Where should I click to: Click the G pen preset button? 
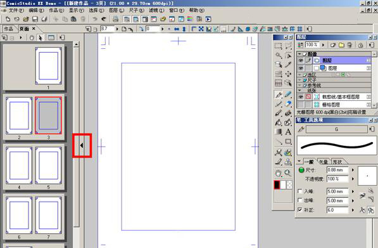click(x=337, y=129)
